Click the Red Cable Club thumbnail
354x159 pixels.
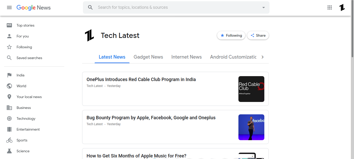coord(251,89)
